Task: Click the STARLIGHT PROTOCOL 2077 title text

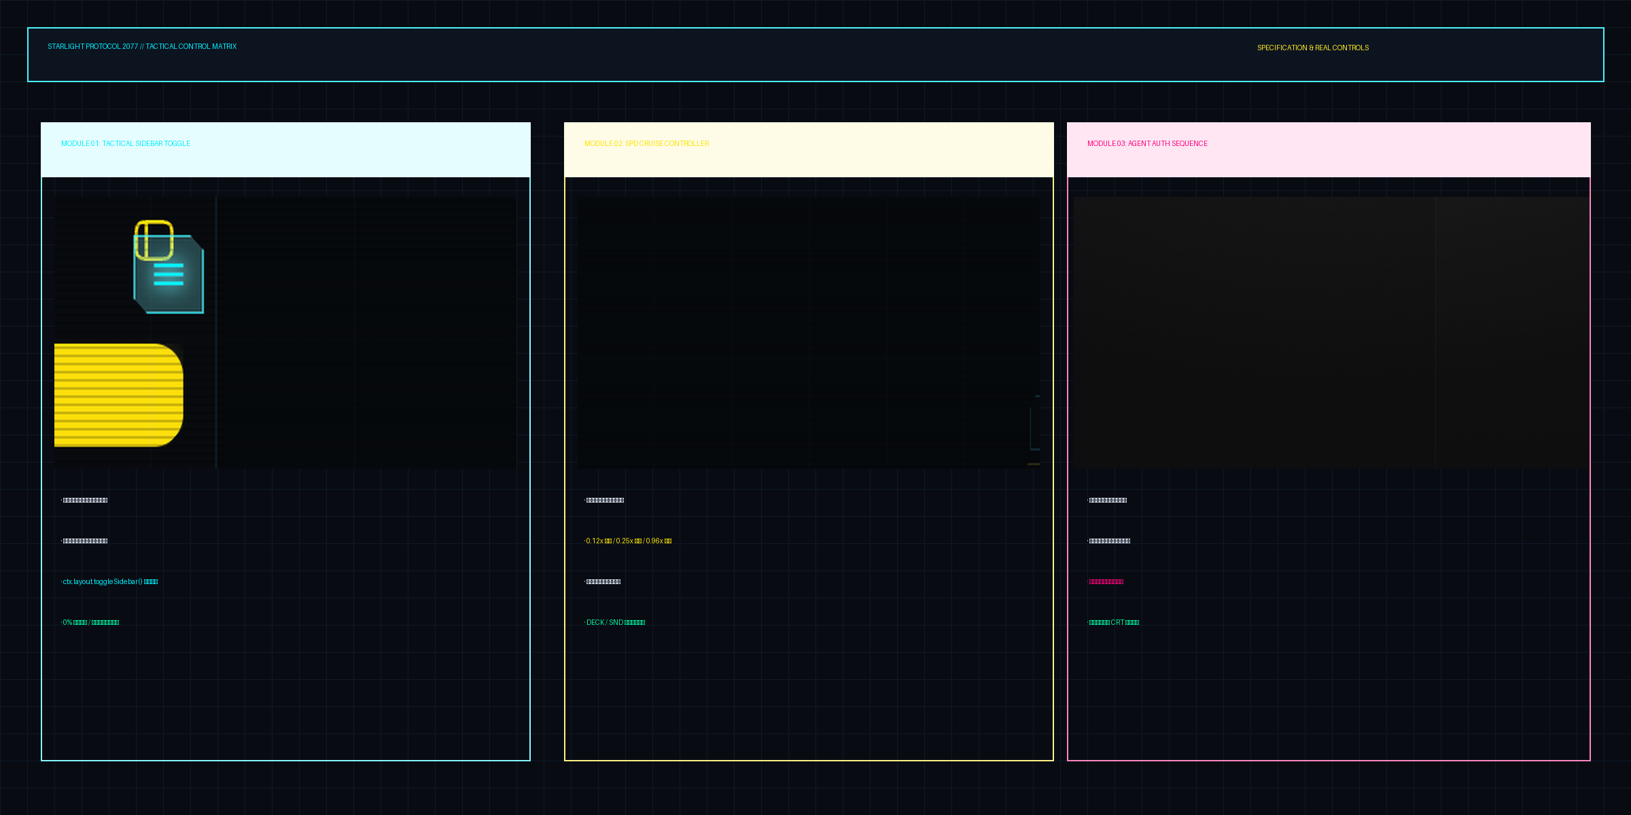Action: [142, 46]
